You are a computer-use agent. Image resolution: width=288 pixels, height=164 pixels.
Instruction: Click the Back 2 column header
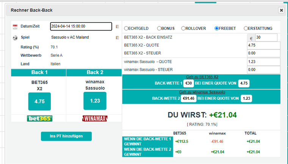(x=94, y=73)
